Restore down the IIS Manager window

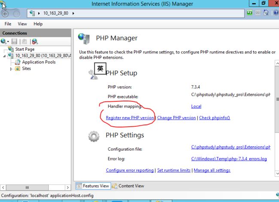264,3
